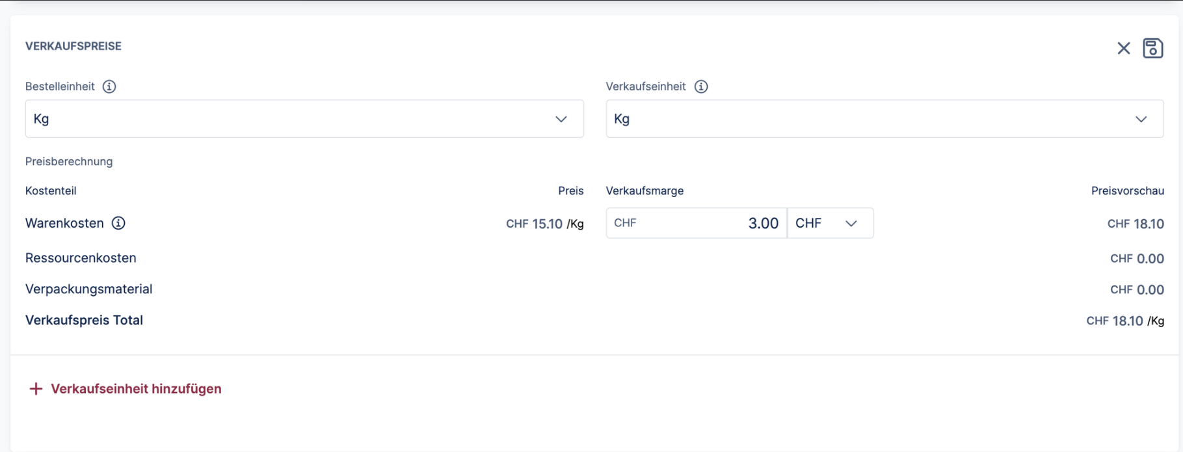Click the Verpackungsmaterial row label

[x=88, y=289]
